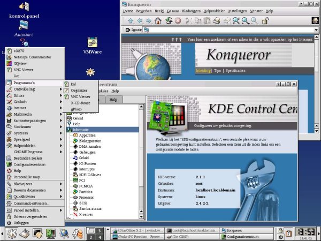Click the magnifier with minus sign
The width and height of the screenshot is (321, 241).
[254, 21]
